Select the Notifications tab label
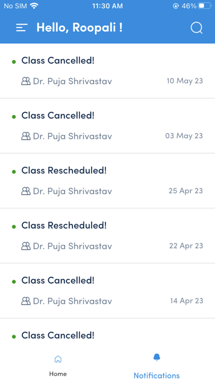This screenshot has width=215, height=382. 156,375
